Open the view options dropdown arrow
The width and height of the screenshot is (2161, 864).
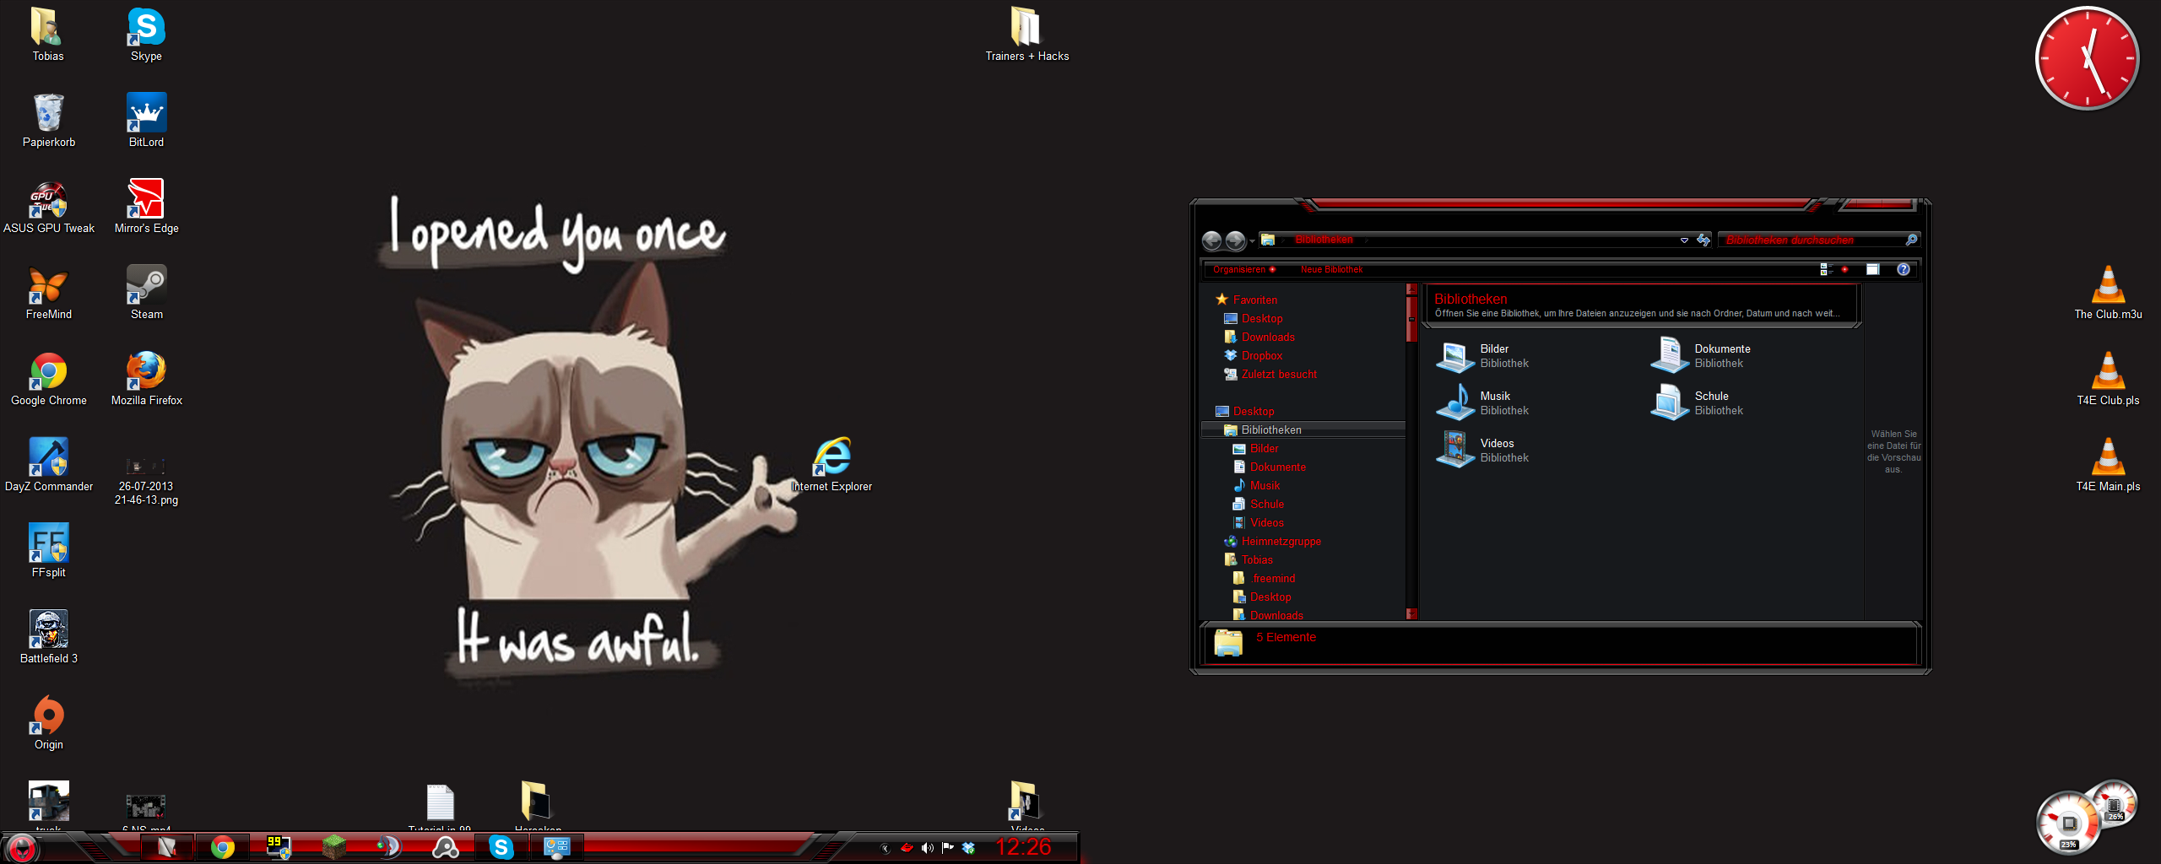1844,270
